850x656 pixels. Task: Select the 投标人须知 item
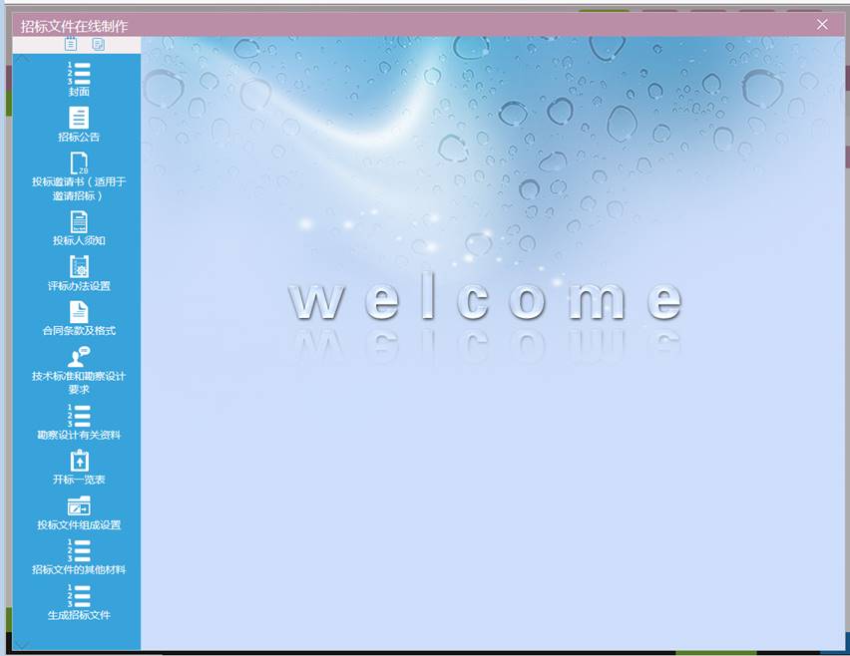point(79,228)
